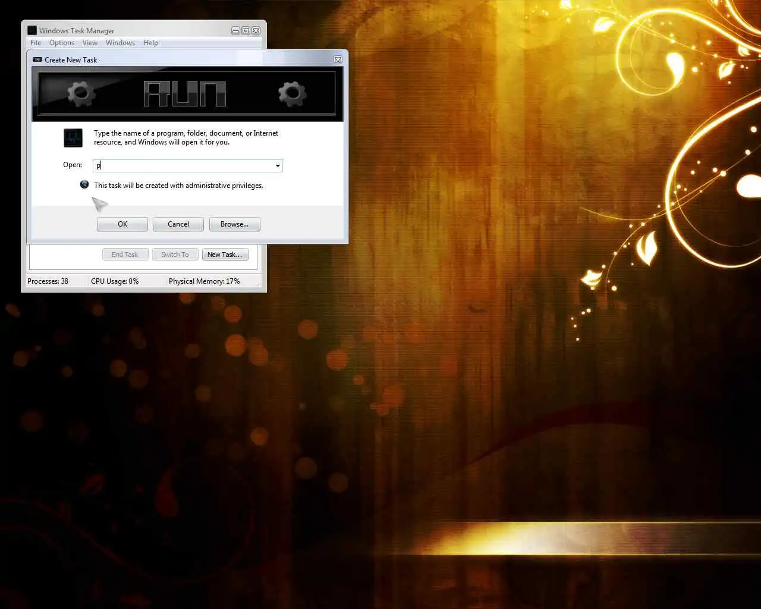Close the Create New Task dialog
The image size is (761, 609).
(338, 60)
